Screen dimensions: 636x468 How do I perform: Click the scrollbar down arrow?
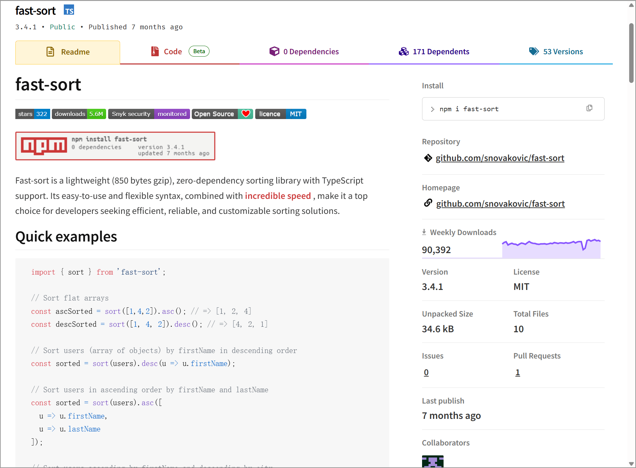631,464
